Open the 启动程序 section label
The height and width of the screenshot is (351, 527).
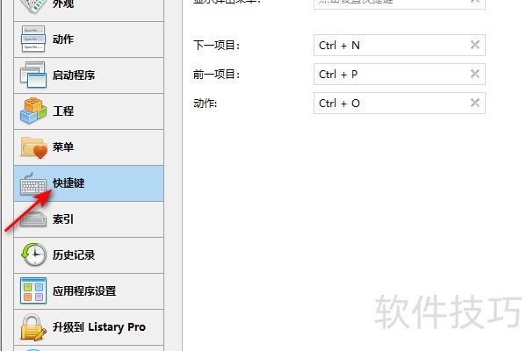coord(74,75)
